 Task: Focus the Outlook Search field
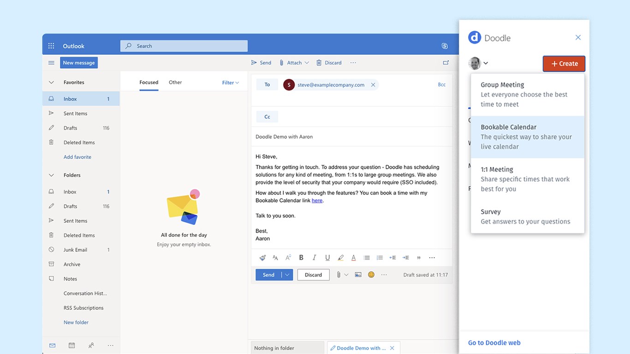pos(184,46)
